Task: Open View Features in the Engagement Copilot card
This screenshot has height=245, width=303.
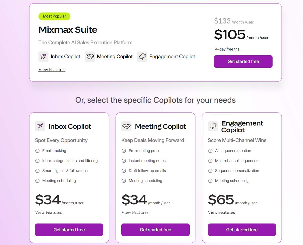Action: [x=221, y=212]
